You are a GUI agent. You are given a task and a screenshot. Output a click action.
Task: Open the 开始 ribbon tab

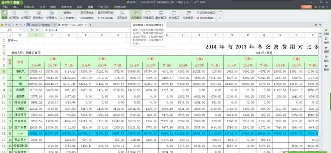click(5, 7)
